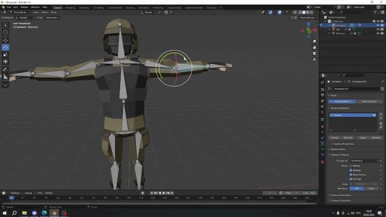Open the Edit menu
386x217 pixels.
pos(16,7)
